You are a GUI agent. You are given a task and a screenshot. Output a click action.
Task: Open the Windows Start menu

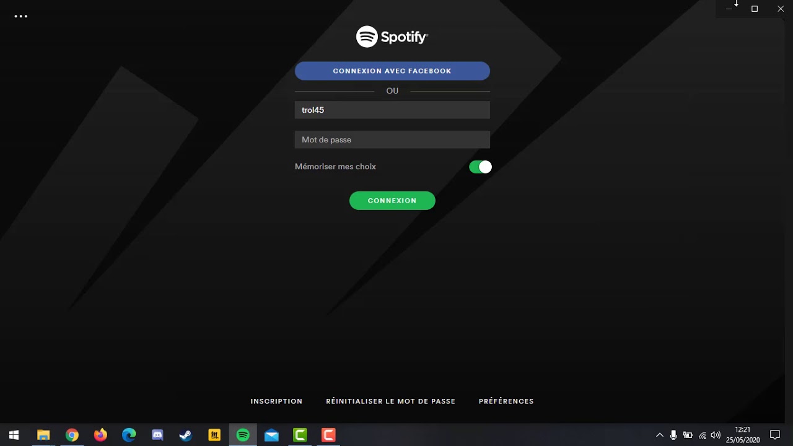14,435
